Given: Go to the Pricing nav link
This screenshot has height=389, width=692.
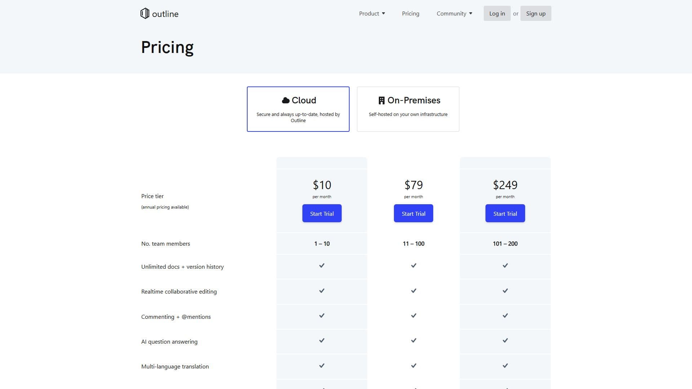Looking at the screenshot, I should tap(411, 13).
